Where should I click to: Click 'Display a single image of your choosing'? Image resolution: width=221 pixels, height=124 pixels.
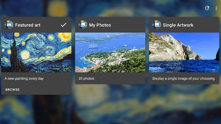pyautogui.click(x=183, y=78)
